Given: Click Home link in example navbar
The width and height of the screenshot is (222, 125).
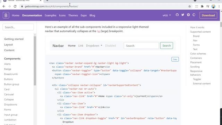Looking at the screenshot, I should [72, 45].
